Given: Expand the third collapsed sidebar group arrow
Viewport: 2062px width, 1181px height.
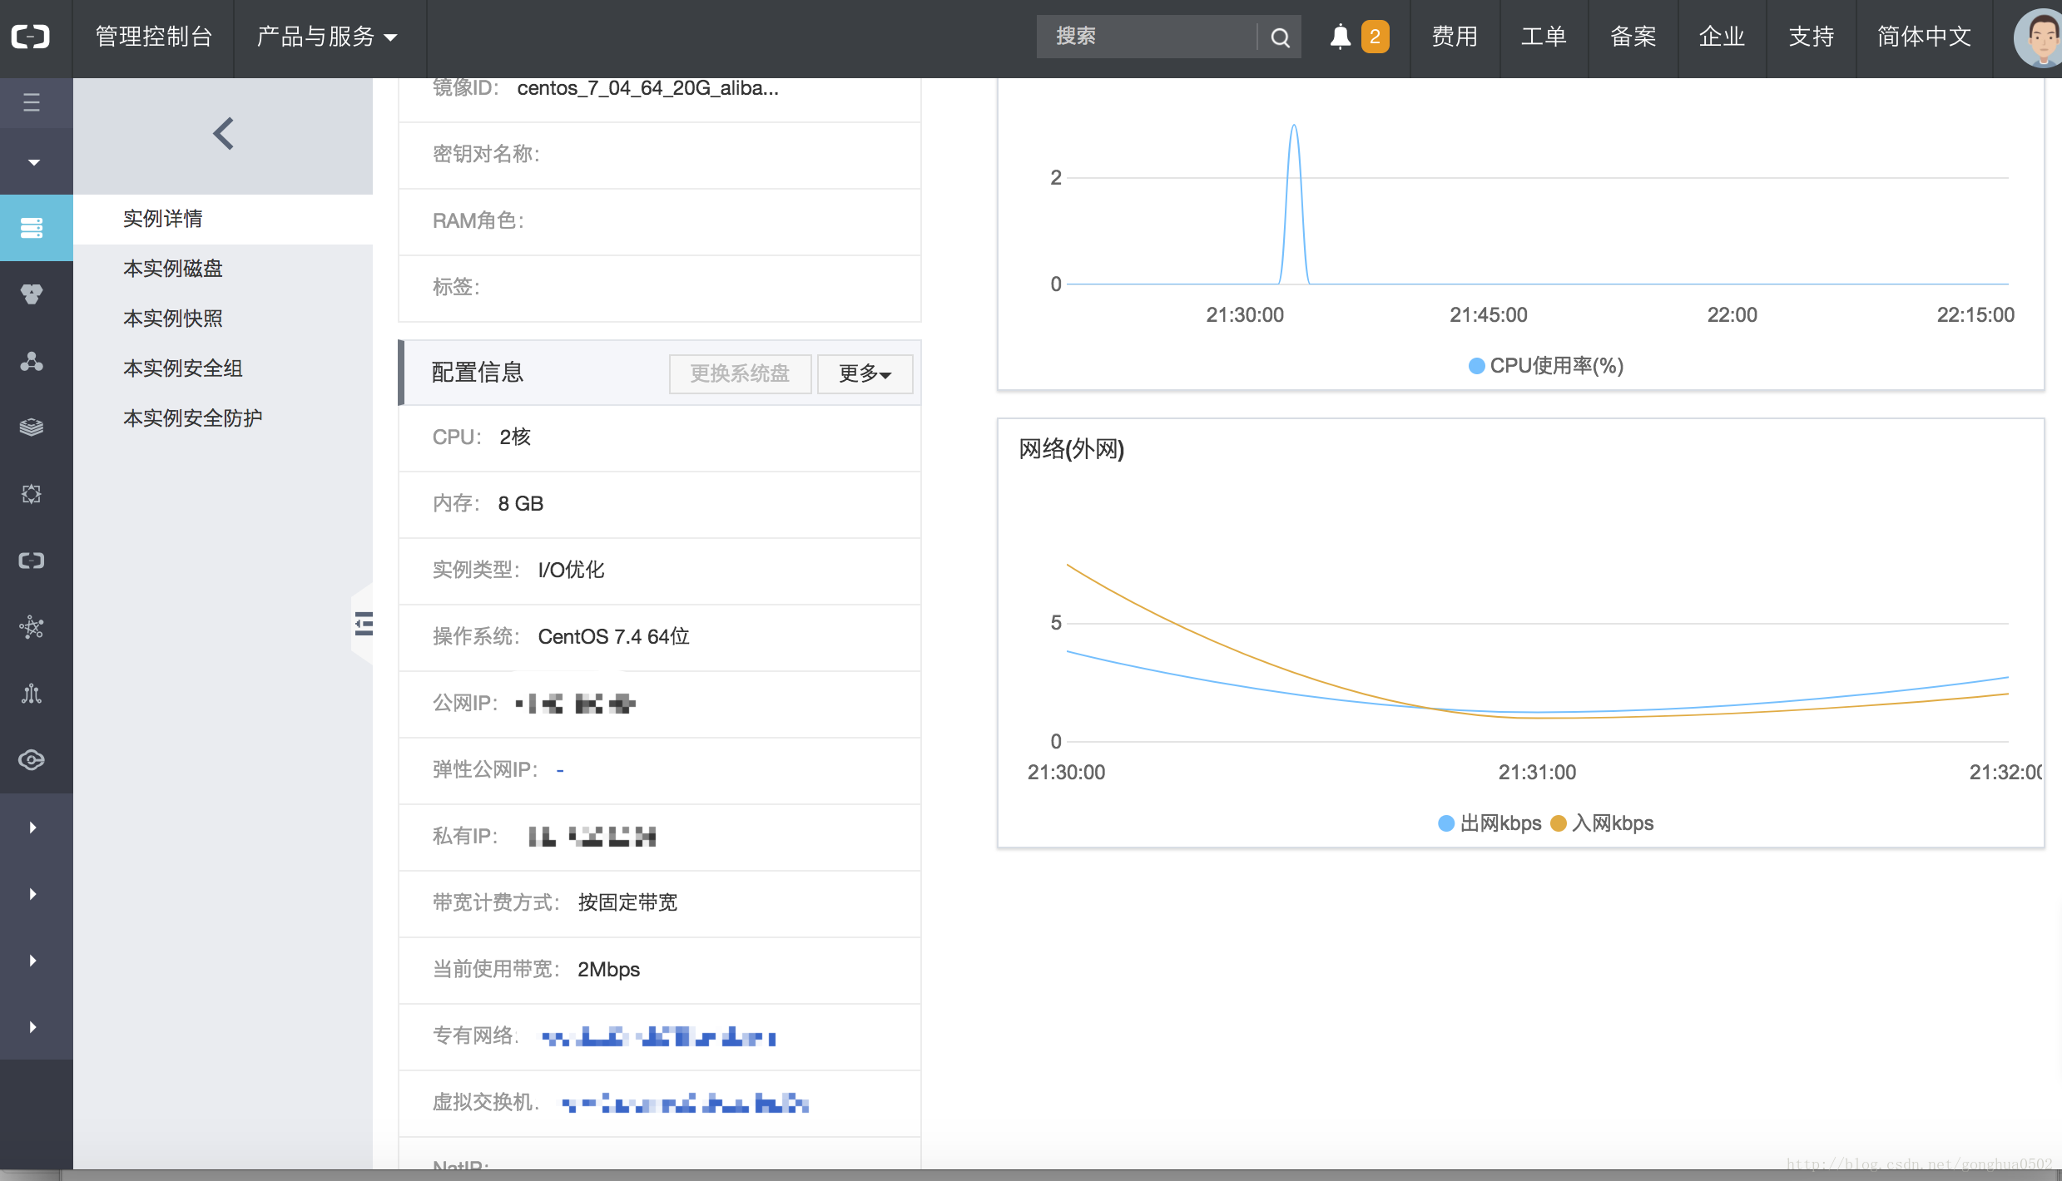Looking at the screenshot, I should 32,961.
